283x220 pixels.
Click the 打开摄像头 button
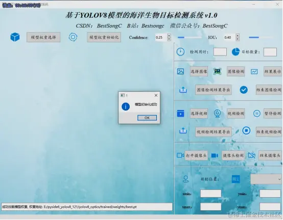196,155
